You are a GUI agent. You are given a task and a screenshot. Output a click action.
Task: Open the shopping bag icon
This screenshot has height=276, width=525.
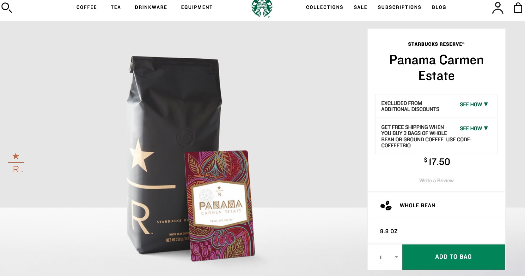(518, 8)
